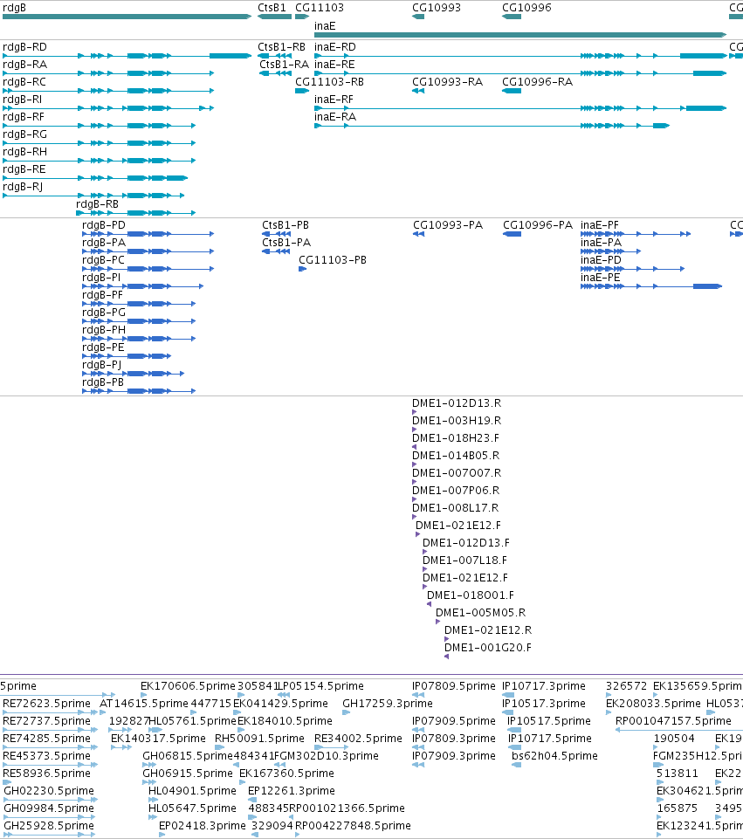Image resolution: width=743 pixels, height=839 pixels.
Task: Open protein rdgB-PF
Action: [x=102, y=295]
